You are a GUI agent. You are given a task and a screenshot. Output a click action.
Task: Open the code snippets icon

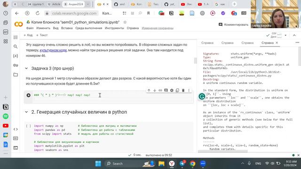[16, 129]
